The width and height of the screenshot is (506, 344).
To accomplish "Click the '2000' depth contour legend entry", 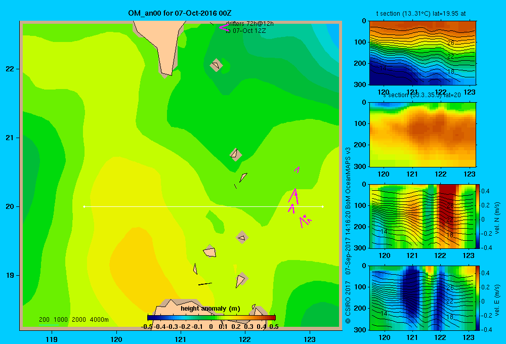I will click(79, 320).
